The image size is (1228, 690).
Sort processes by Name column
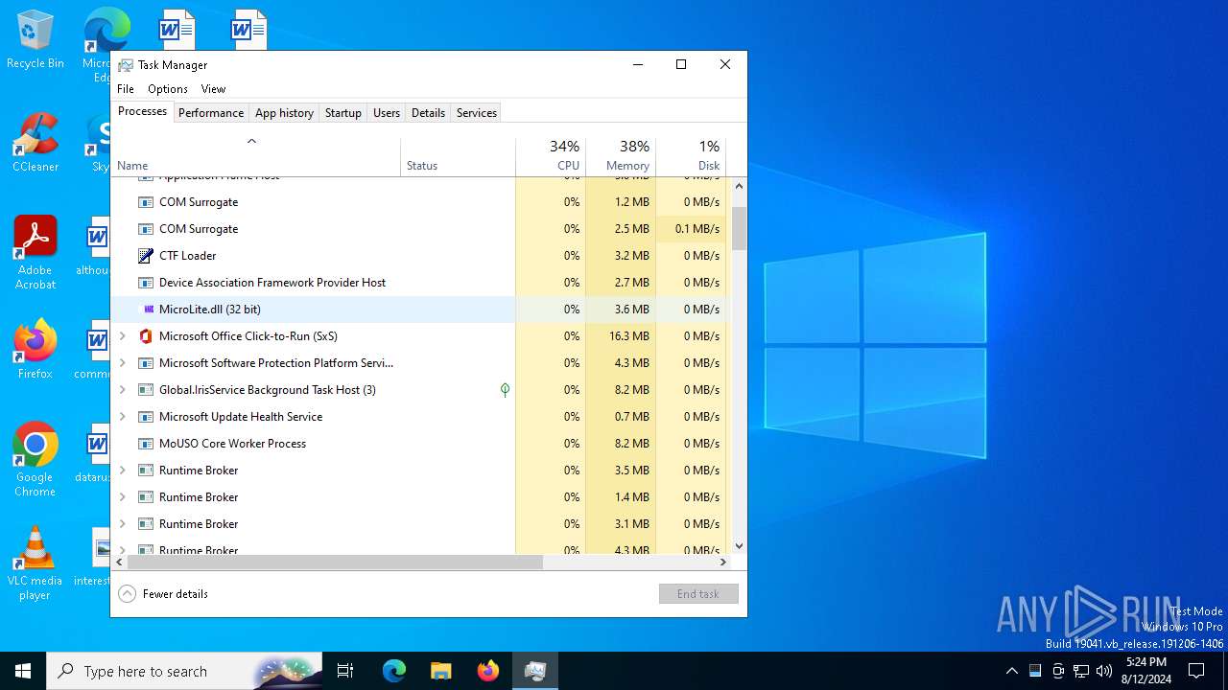(255, 157)
